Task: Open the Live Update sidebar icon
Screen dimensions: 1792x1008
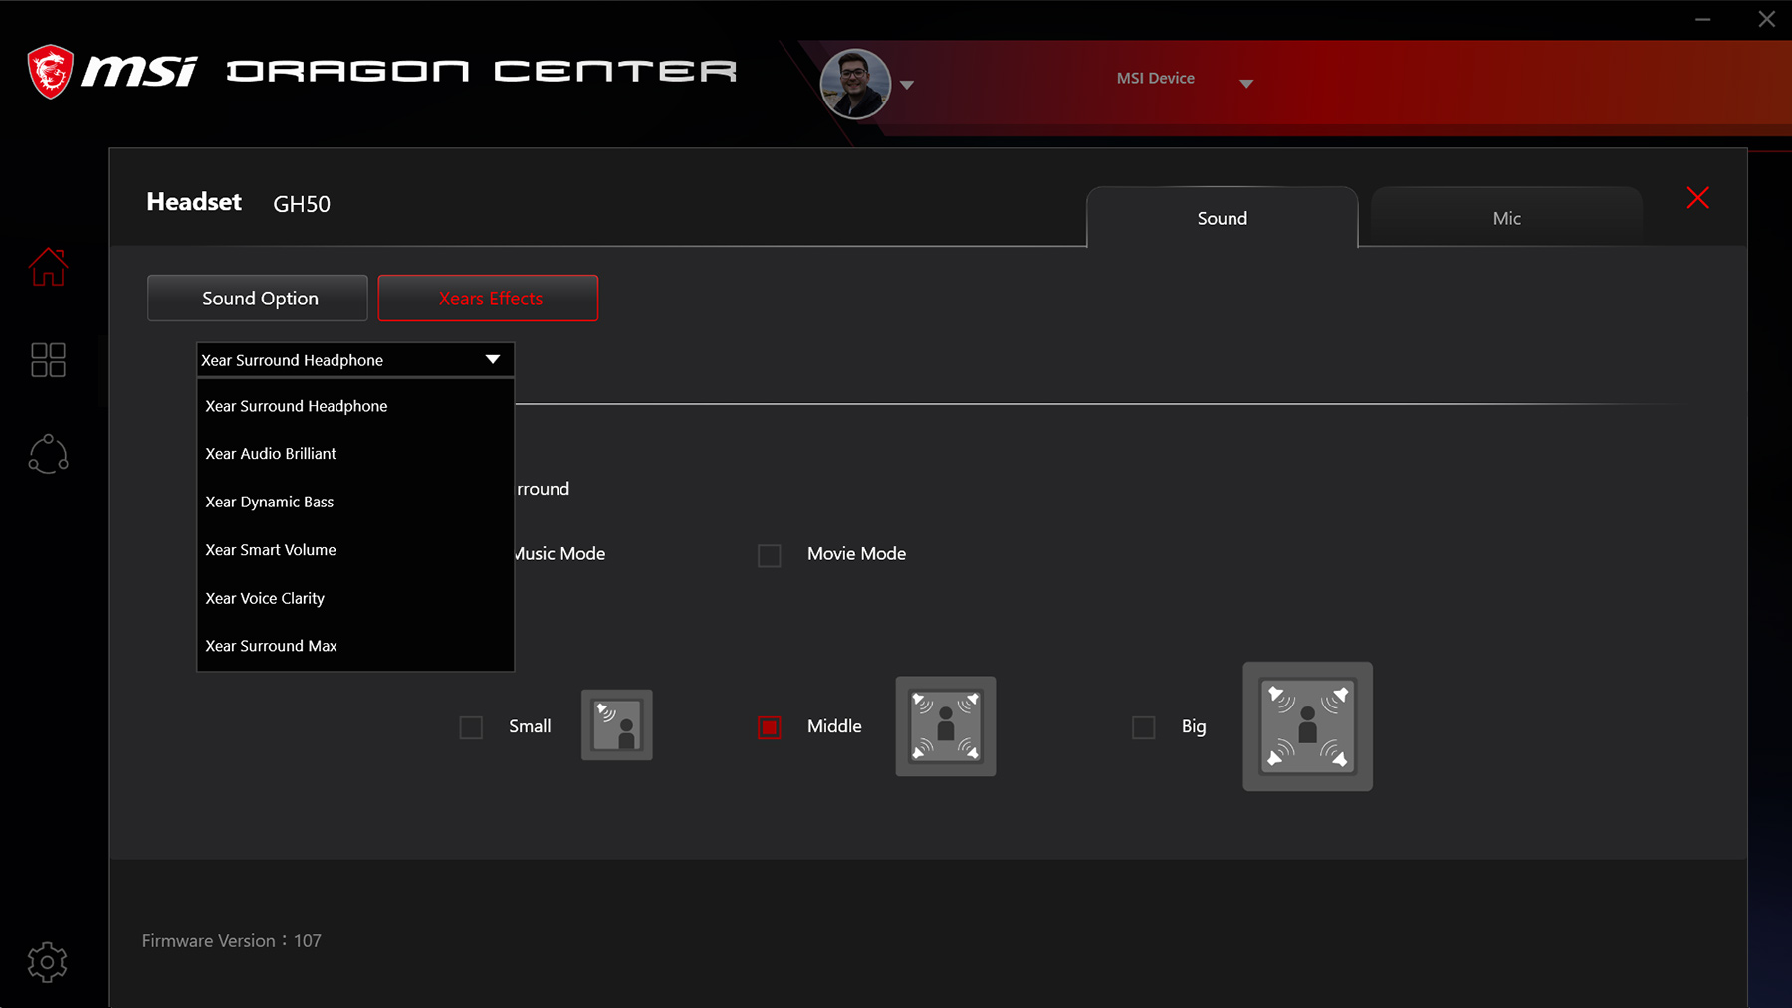Action: [x=48, y=455]
